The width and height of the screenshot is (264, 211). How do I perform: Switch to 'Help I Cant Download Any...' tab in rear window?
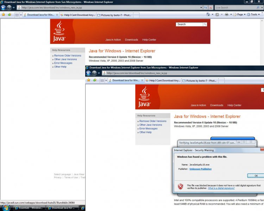click(78, 15)
